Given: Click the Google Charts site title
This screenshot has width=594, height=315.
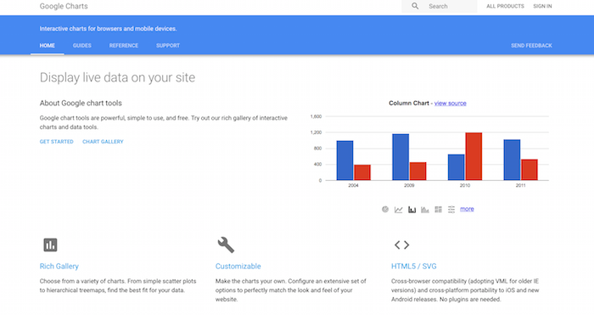Looking at the screenshot, I should coord(64,6).
